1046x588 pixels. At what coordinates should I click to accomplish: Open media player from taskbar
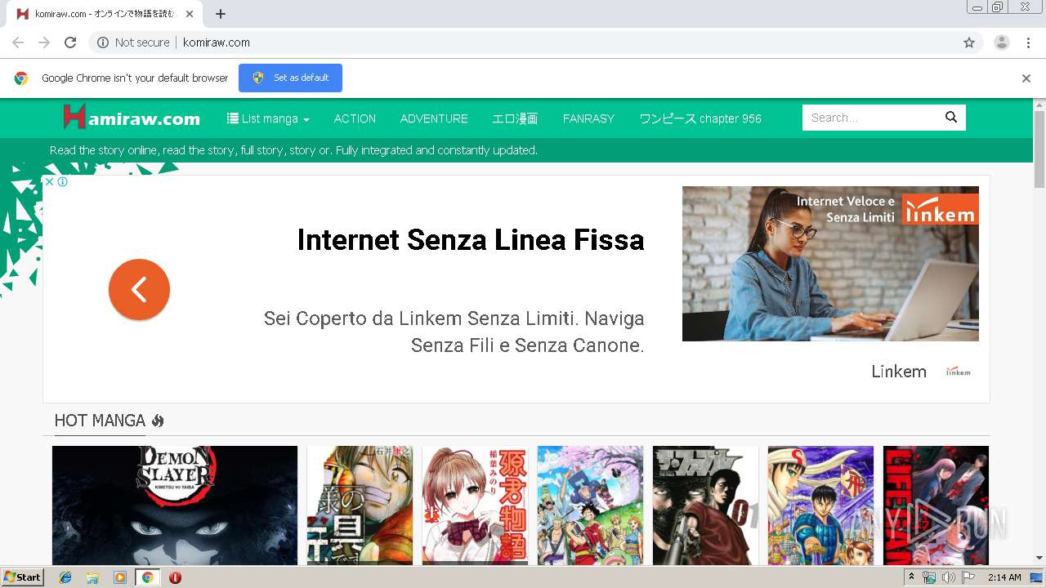[120, 577]
